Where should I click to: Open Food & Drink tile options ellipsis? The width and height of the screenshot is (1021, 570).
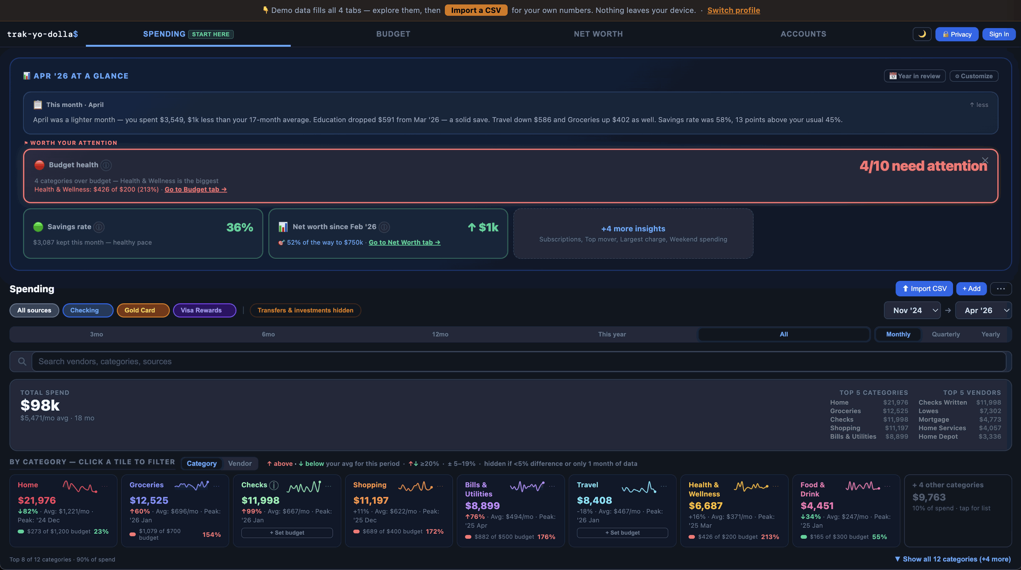point(888,486)
